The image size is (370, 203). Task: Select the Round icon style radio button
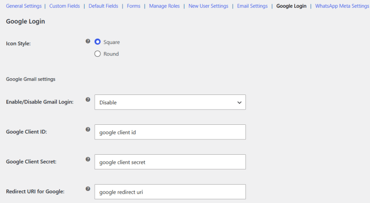97,54
